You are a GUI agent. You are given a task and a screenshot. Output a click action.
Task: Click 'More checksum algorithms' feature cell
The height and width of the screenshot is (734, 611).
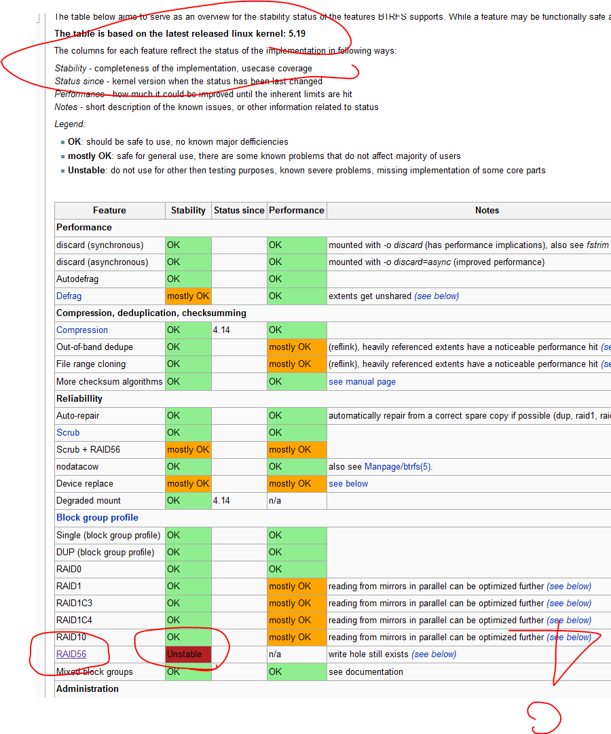click(109, 381)
